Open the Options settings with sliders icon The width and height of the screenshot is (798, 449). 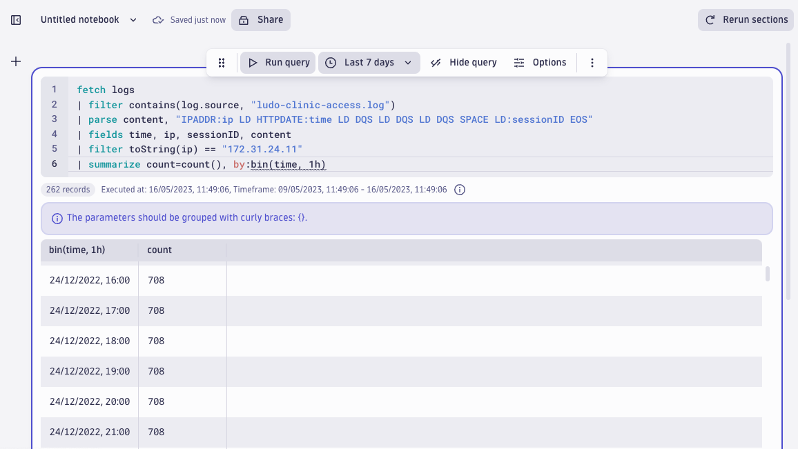click(x=519, y=62)
